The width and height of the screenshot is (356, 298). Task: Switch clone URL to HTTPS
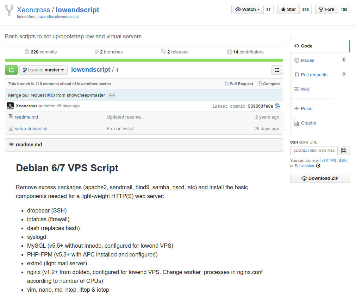(x=330, y=160)
